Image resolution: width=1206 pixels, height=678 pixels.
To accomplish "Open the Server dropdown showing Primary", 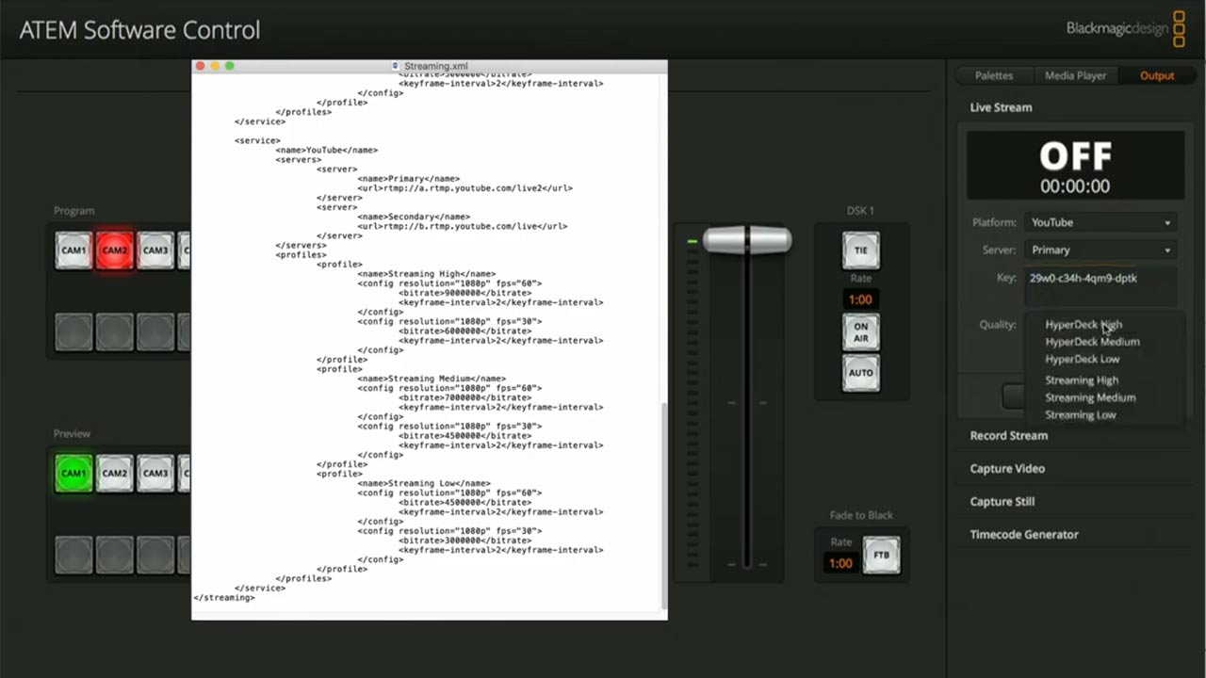I will [1100, 250].
